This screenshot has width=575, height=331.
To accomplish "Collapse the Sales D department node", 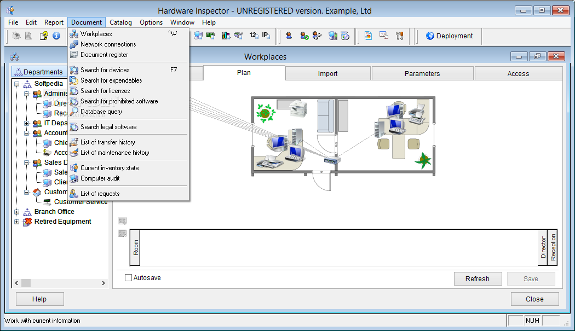I will click(x=27, y=162).
